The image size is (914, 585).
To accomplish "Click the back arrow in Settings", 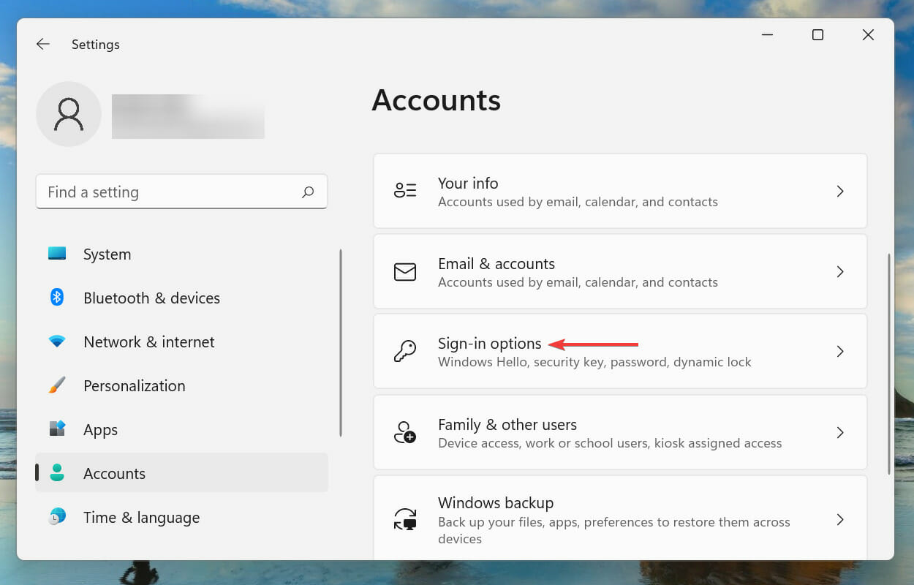I will coord(42,45).
